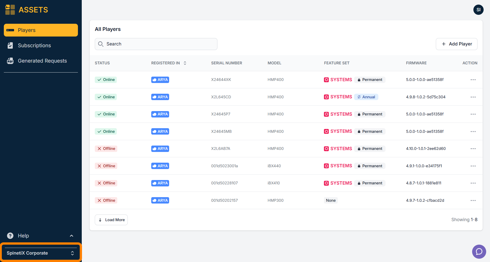Viewport: 490px width, 262px height.
Task: Click the Annual subscription badge
Action: [x=366, y=97]
